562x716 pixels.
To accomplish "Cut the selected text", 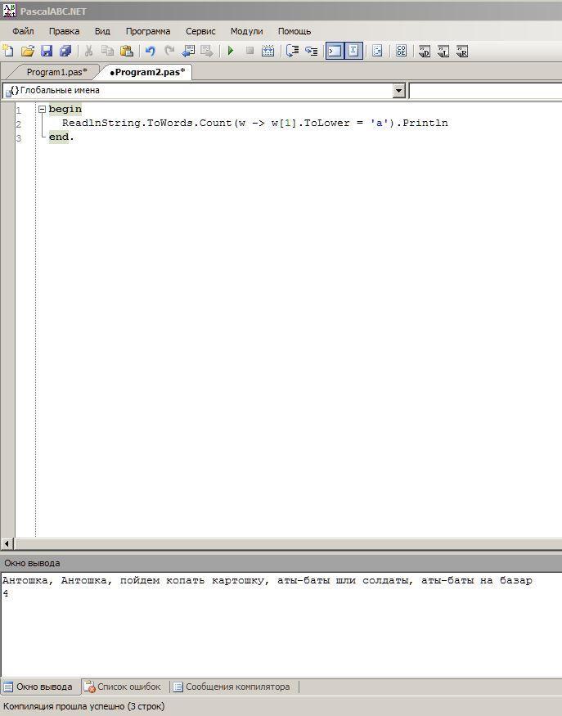I will click(x=88, y=51).
